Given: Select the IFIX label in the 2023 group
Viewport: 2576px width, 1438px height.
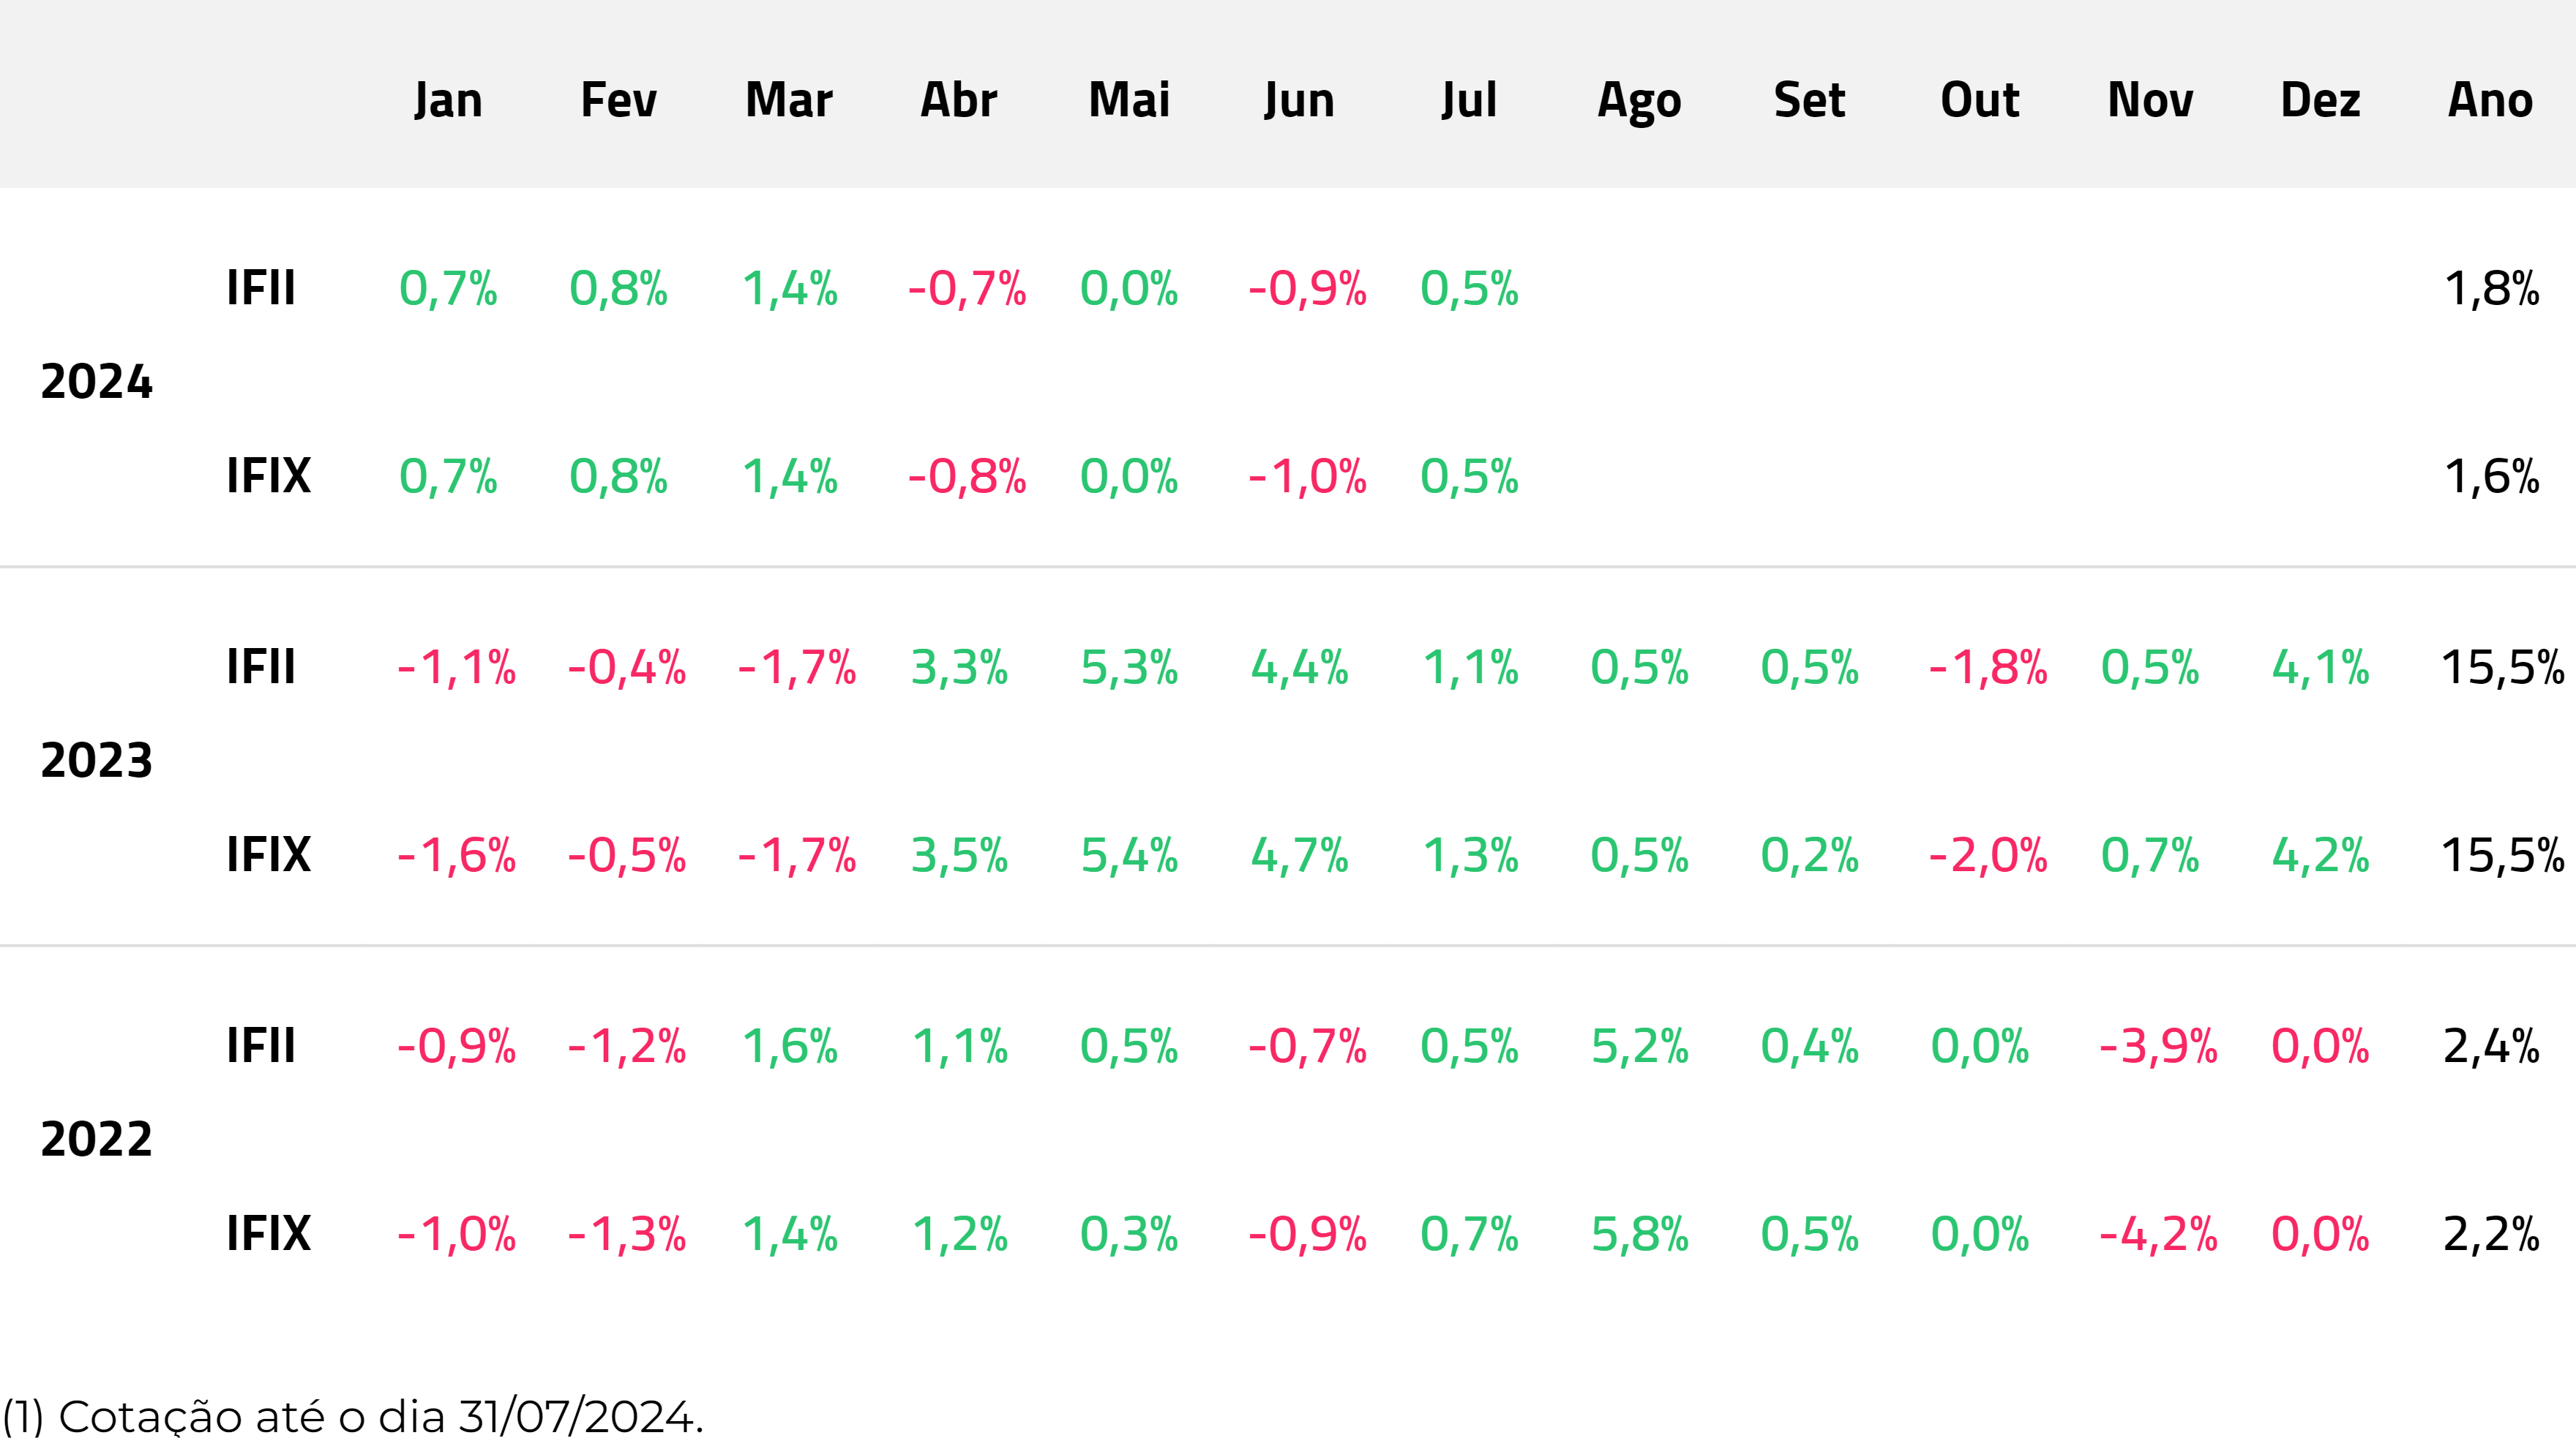Looking at the screenshot, I should pos(268,854).
